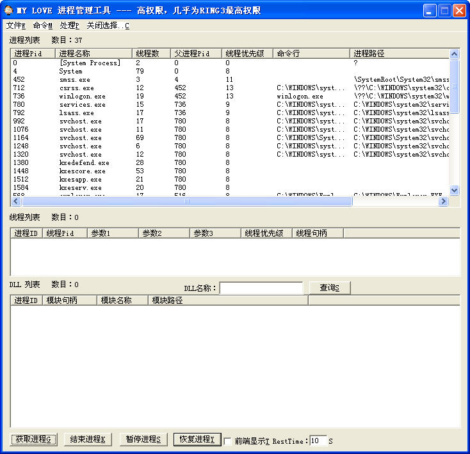The width and height of the screenshot is (470, 454).
Task: Click the thread list 参数1 column header
Action: 113,233
